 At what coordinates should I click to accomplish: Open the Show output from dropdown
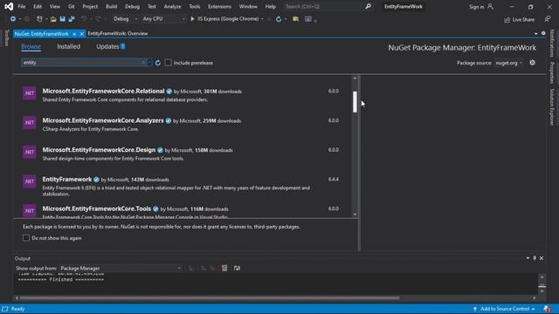coord(121,268)
